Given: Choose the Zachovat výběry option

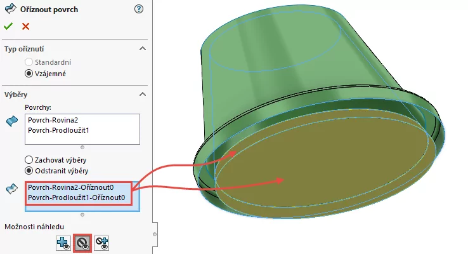Looking at the screenshot, I should [29, 159].
